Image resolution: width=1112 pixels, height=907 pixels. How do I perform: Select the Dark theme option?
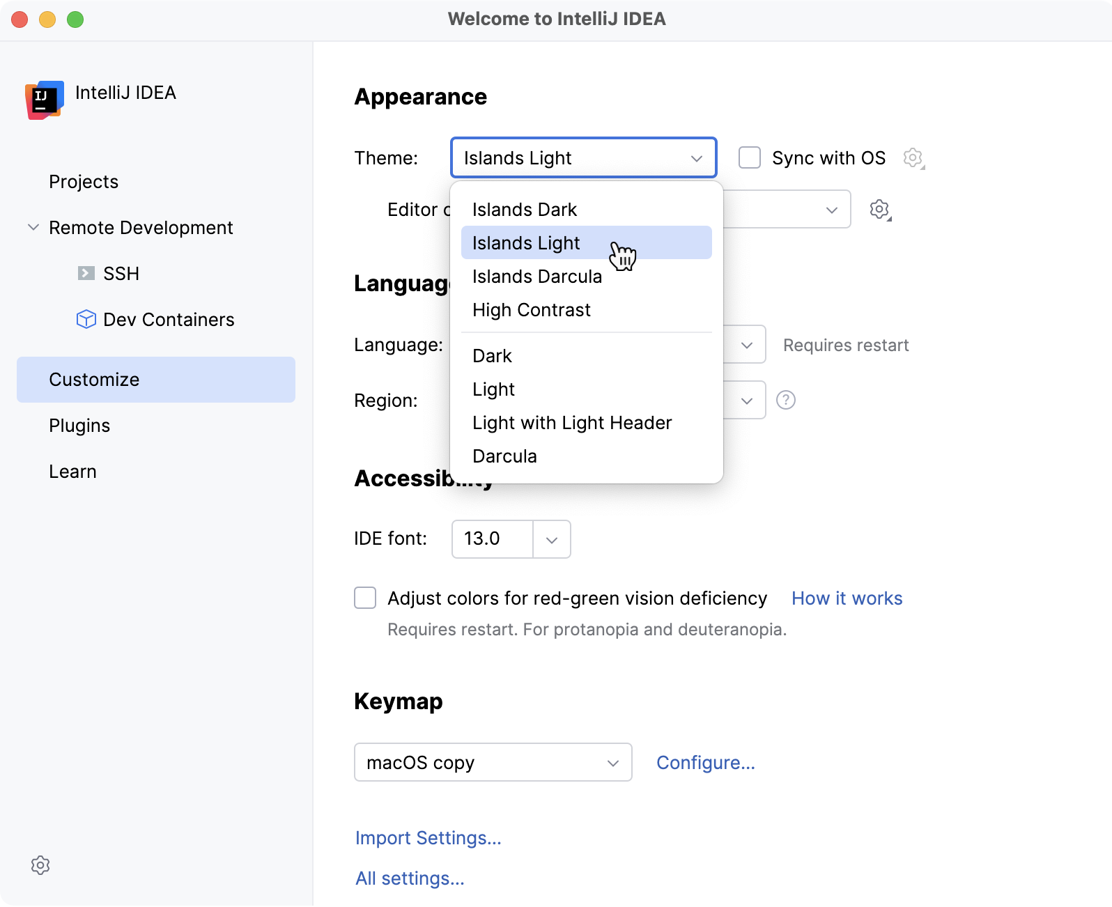click(587, 355)
